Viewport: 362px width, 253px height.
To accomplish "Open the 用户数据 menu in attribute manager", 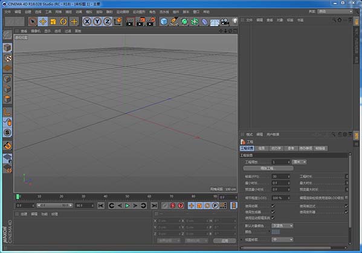I will pyautogui.click(x=273, y=134).
